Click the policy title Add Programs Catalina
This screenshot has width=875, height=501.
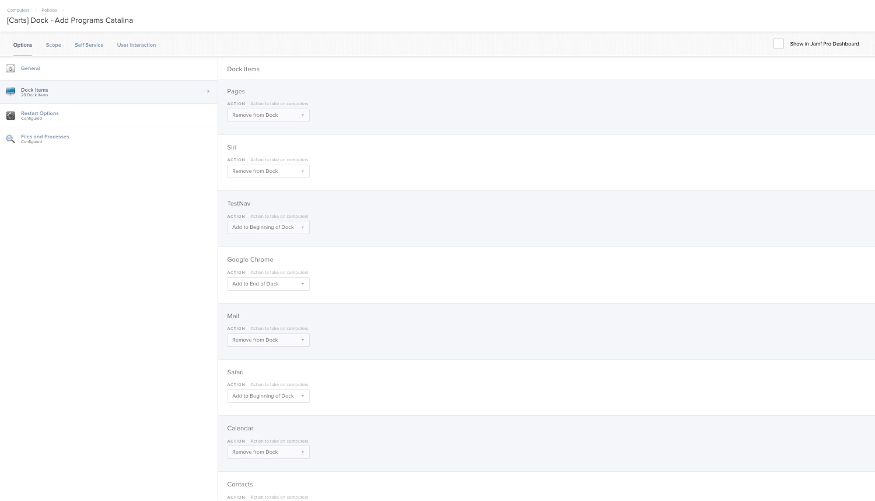[70, 20]
